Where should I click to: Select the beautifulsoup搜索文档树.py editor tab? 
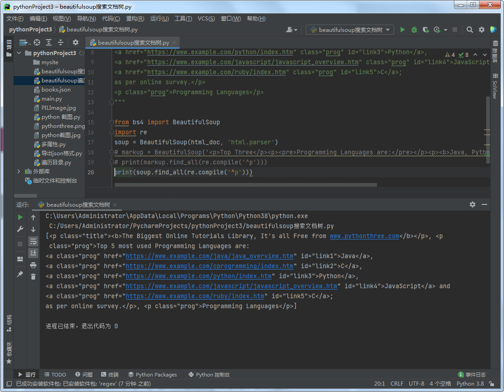click(x=133, y=42)
